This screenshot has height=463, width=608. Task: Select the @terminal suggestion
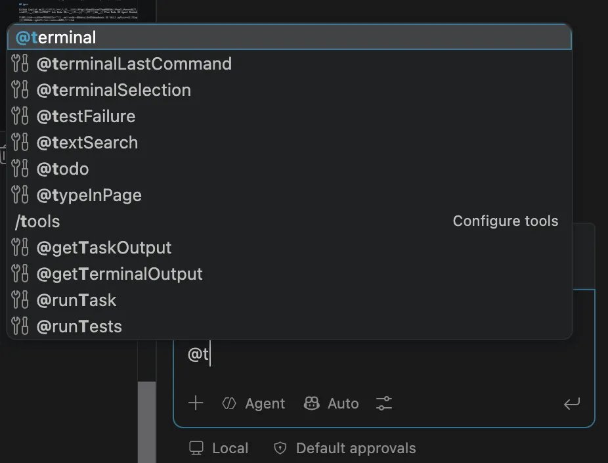pos(290,37)
